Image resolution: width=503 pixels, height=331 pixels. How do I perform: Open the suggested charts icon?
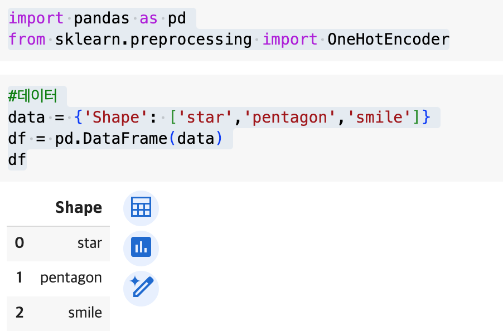(141, 247)
